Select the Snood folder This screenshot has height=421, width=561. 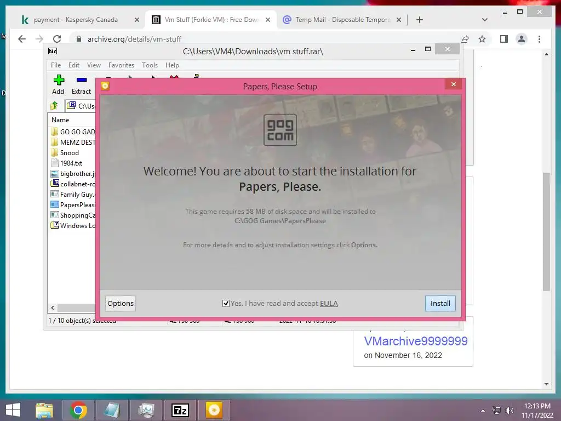click(x=65, y=152)
